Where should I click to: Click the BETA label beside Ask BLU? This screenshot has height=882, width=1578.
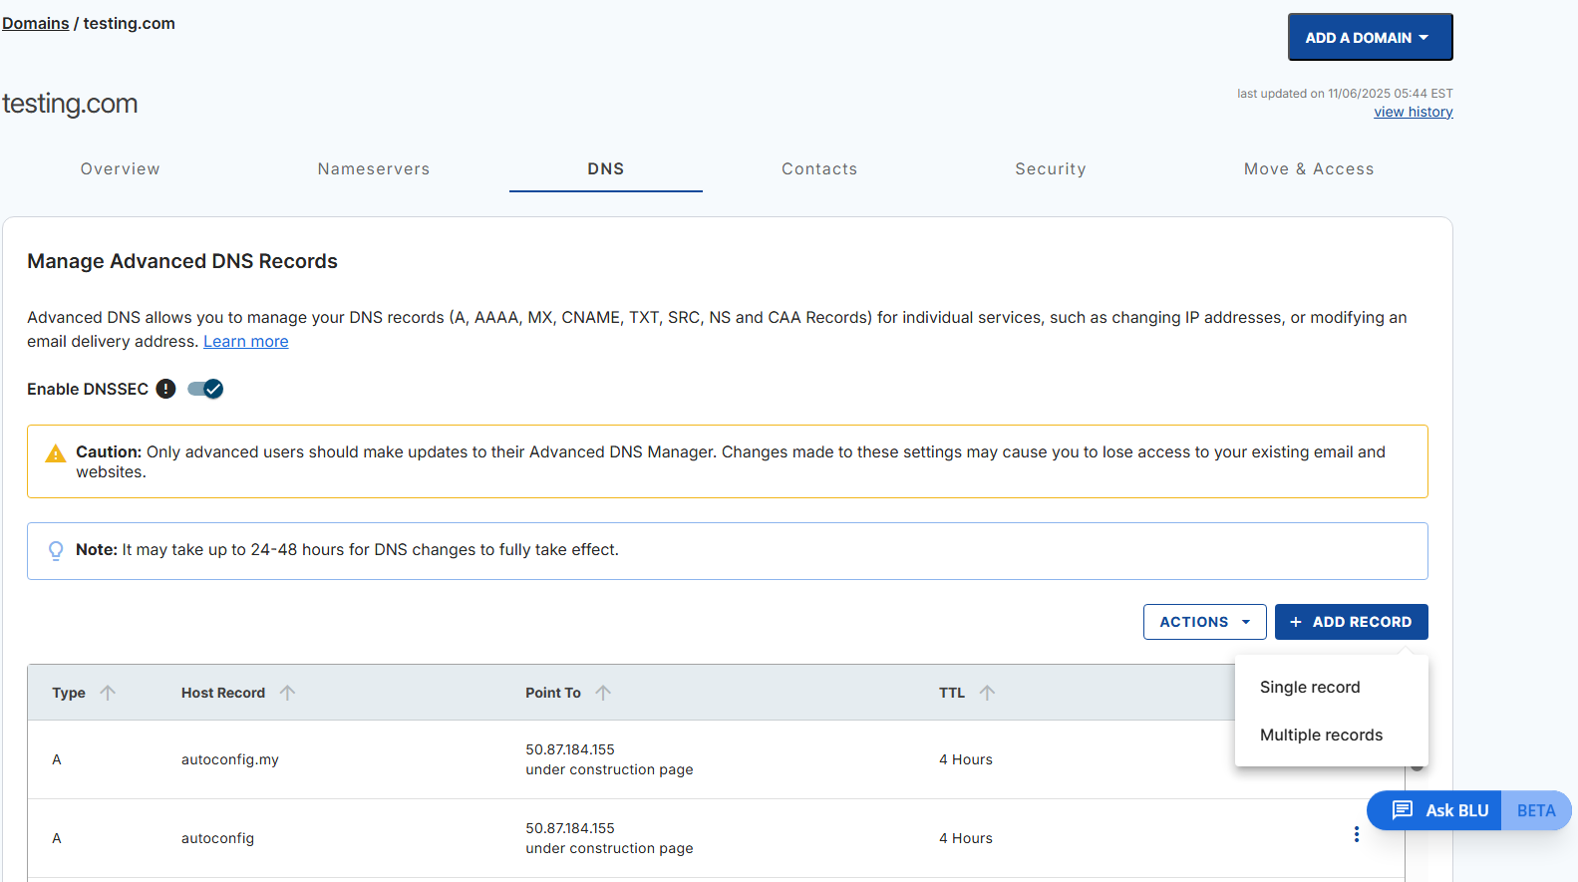tap(1536, 810)
